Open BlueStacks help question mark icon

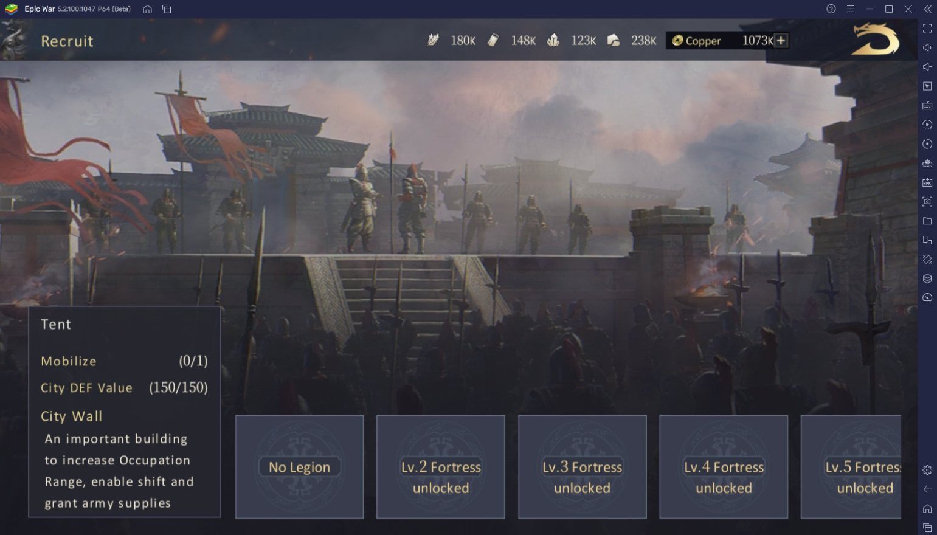tap(831, 9)
